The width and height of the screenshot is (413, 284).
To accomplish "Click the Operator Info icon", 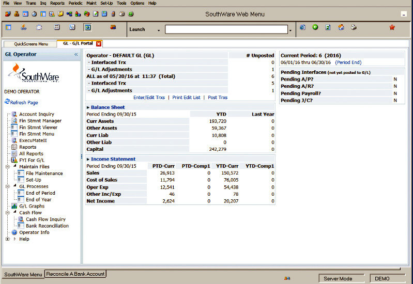I will pos(14,232).
